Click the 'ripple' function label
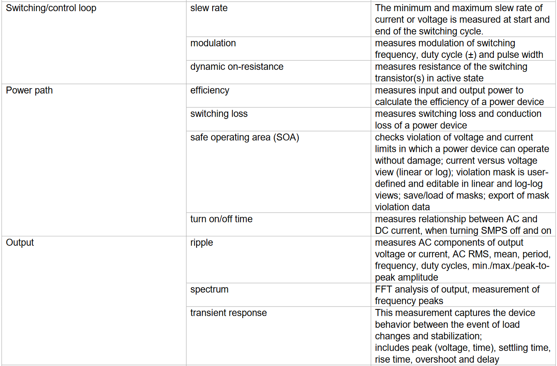Image resolution: width=557 pixels, height=366 pixels. 202,242
